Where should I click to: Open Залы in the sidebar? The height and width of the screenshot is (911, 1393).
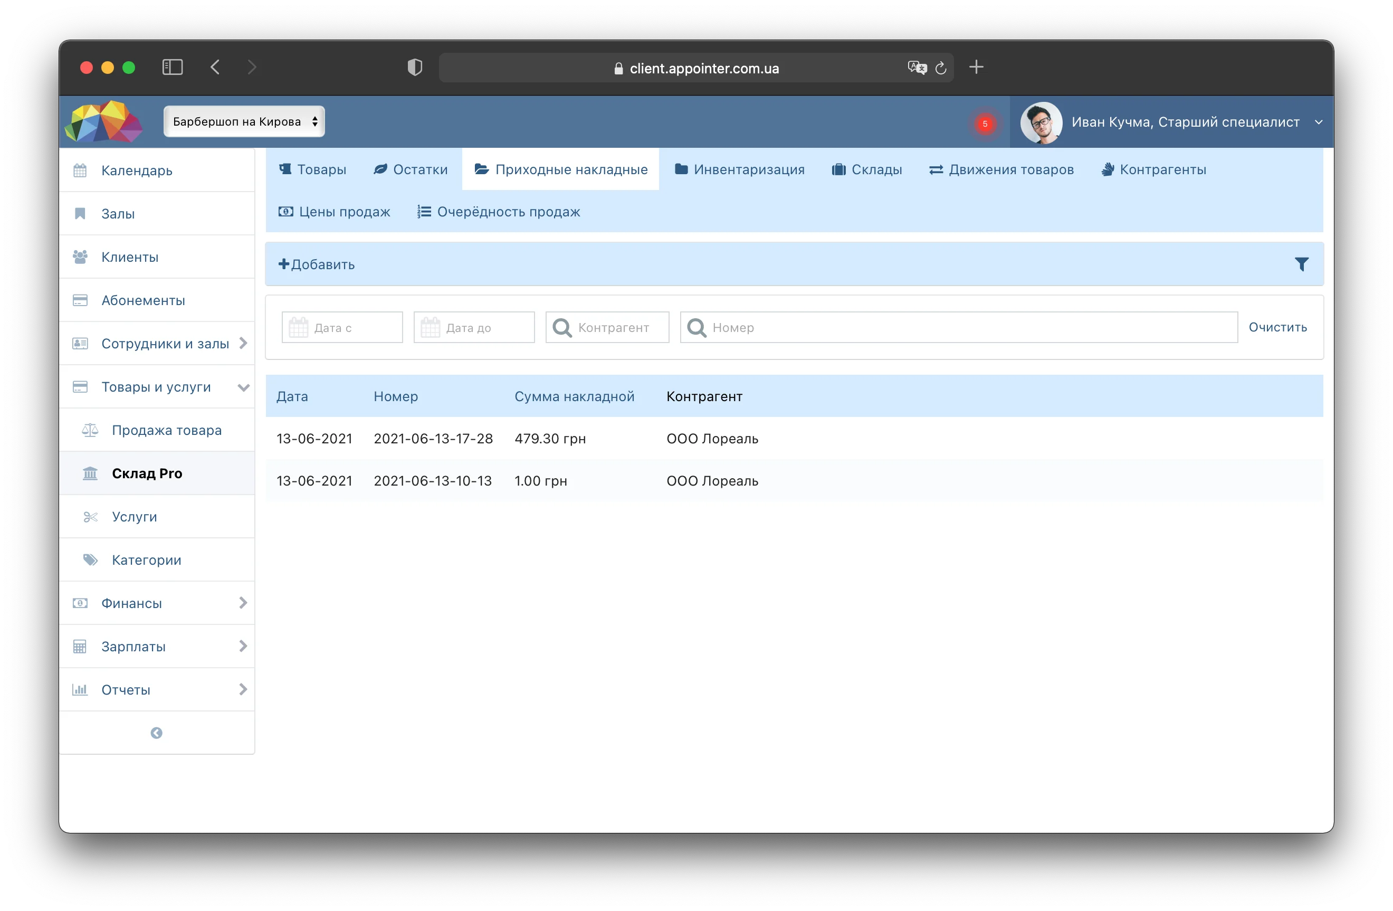157,214
